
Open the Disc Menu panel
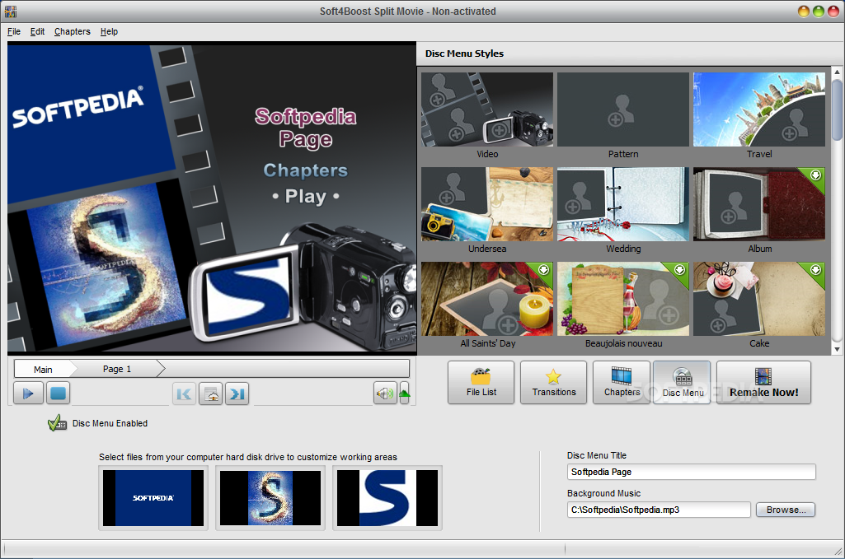[x=683, y=383]
